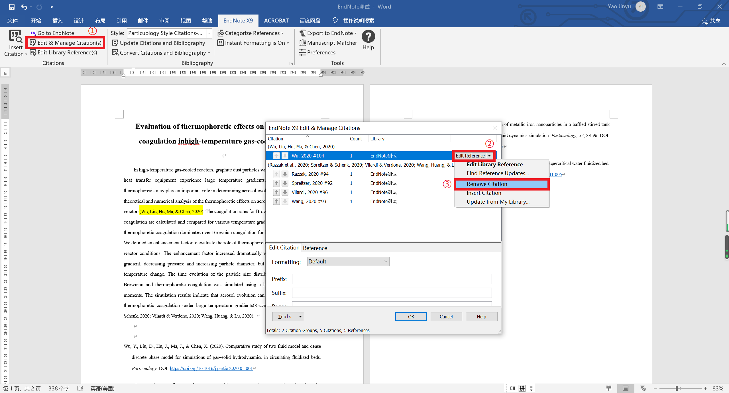Viewport: 729px width, 393px height.
Task: Open Convert Citations and Bibliography menu
Action: [x=161, y=53]
